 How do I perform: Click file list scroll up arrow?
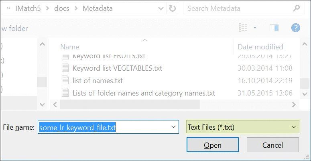tap(305, 44)
